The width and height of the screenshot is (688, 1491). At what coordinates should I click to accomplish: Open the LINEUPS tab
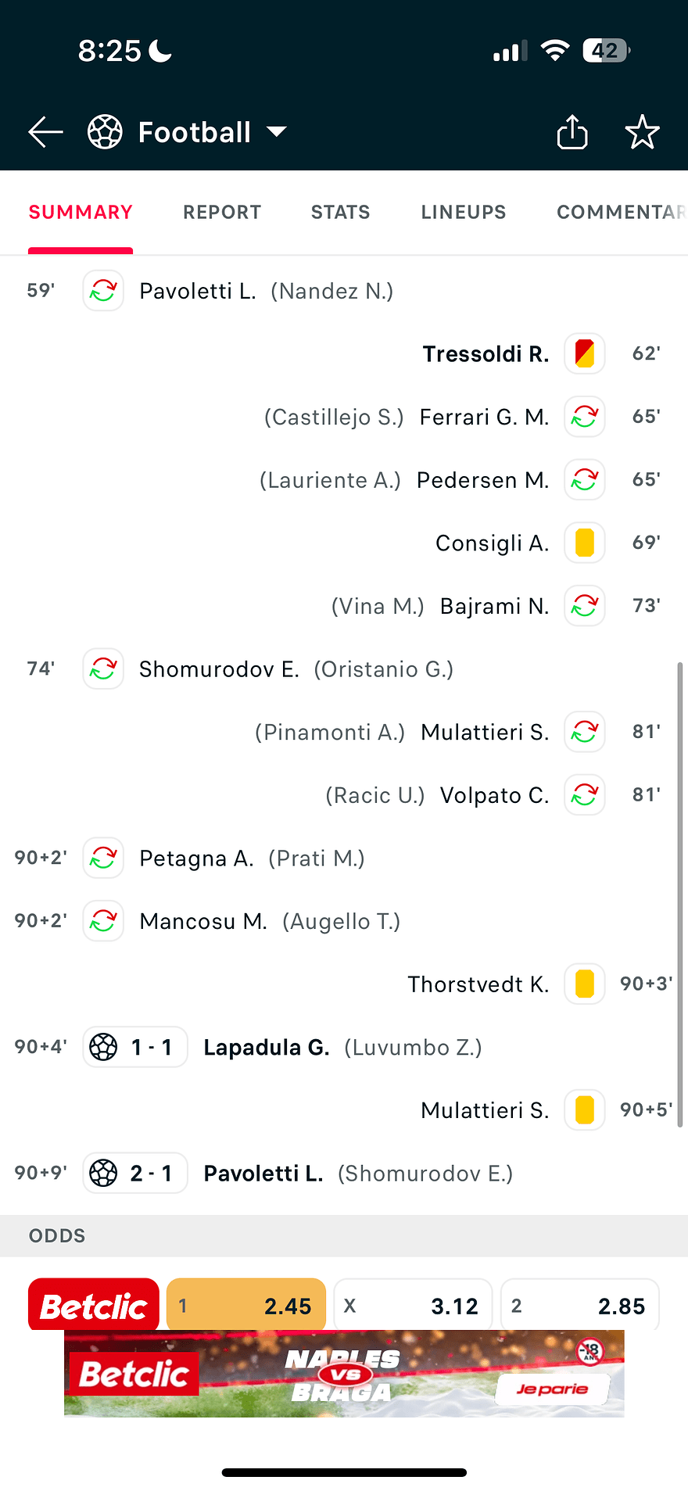[x=464, y=212]
